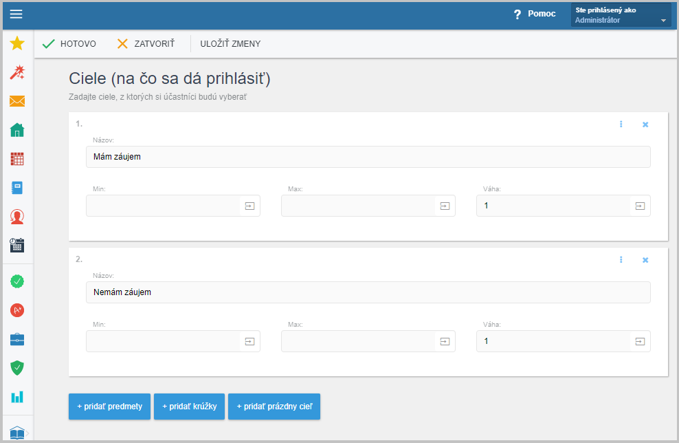Click HOTOVO in the top toolbar
Viewport: 679px width, 443px height.
[x=69, y=44]
